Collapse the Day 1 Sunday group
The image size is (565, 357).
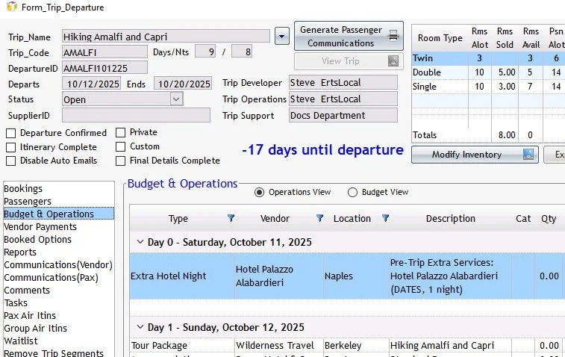[x=140, y=327]
